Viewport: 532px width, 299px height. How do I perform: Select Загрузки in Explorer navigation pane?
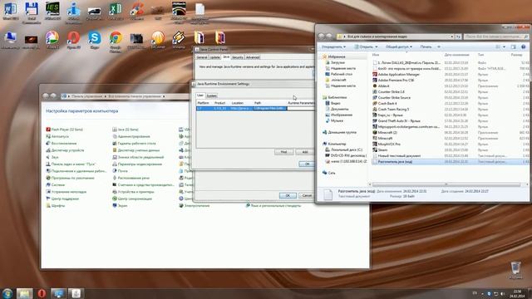click(335, 63)
